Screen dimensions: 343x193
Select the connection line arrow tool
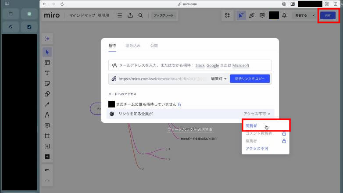point(47,104)
